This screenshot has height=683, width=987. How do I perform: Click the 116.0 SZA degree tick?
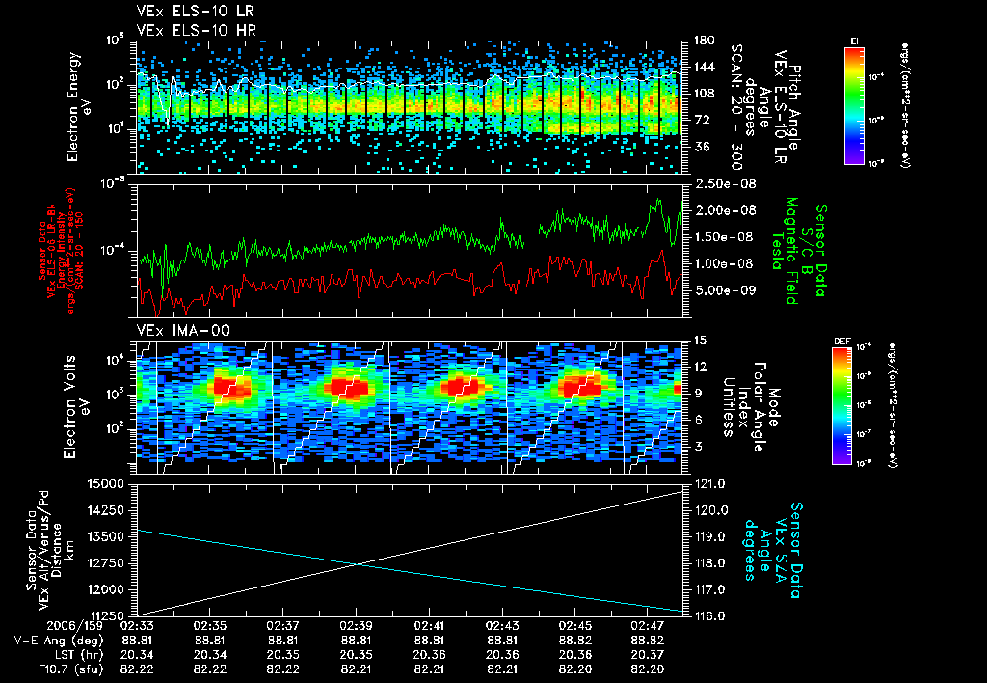(x=710, y=616)
